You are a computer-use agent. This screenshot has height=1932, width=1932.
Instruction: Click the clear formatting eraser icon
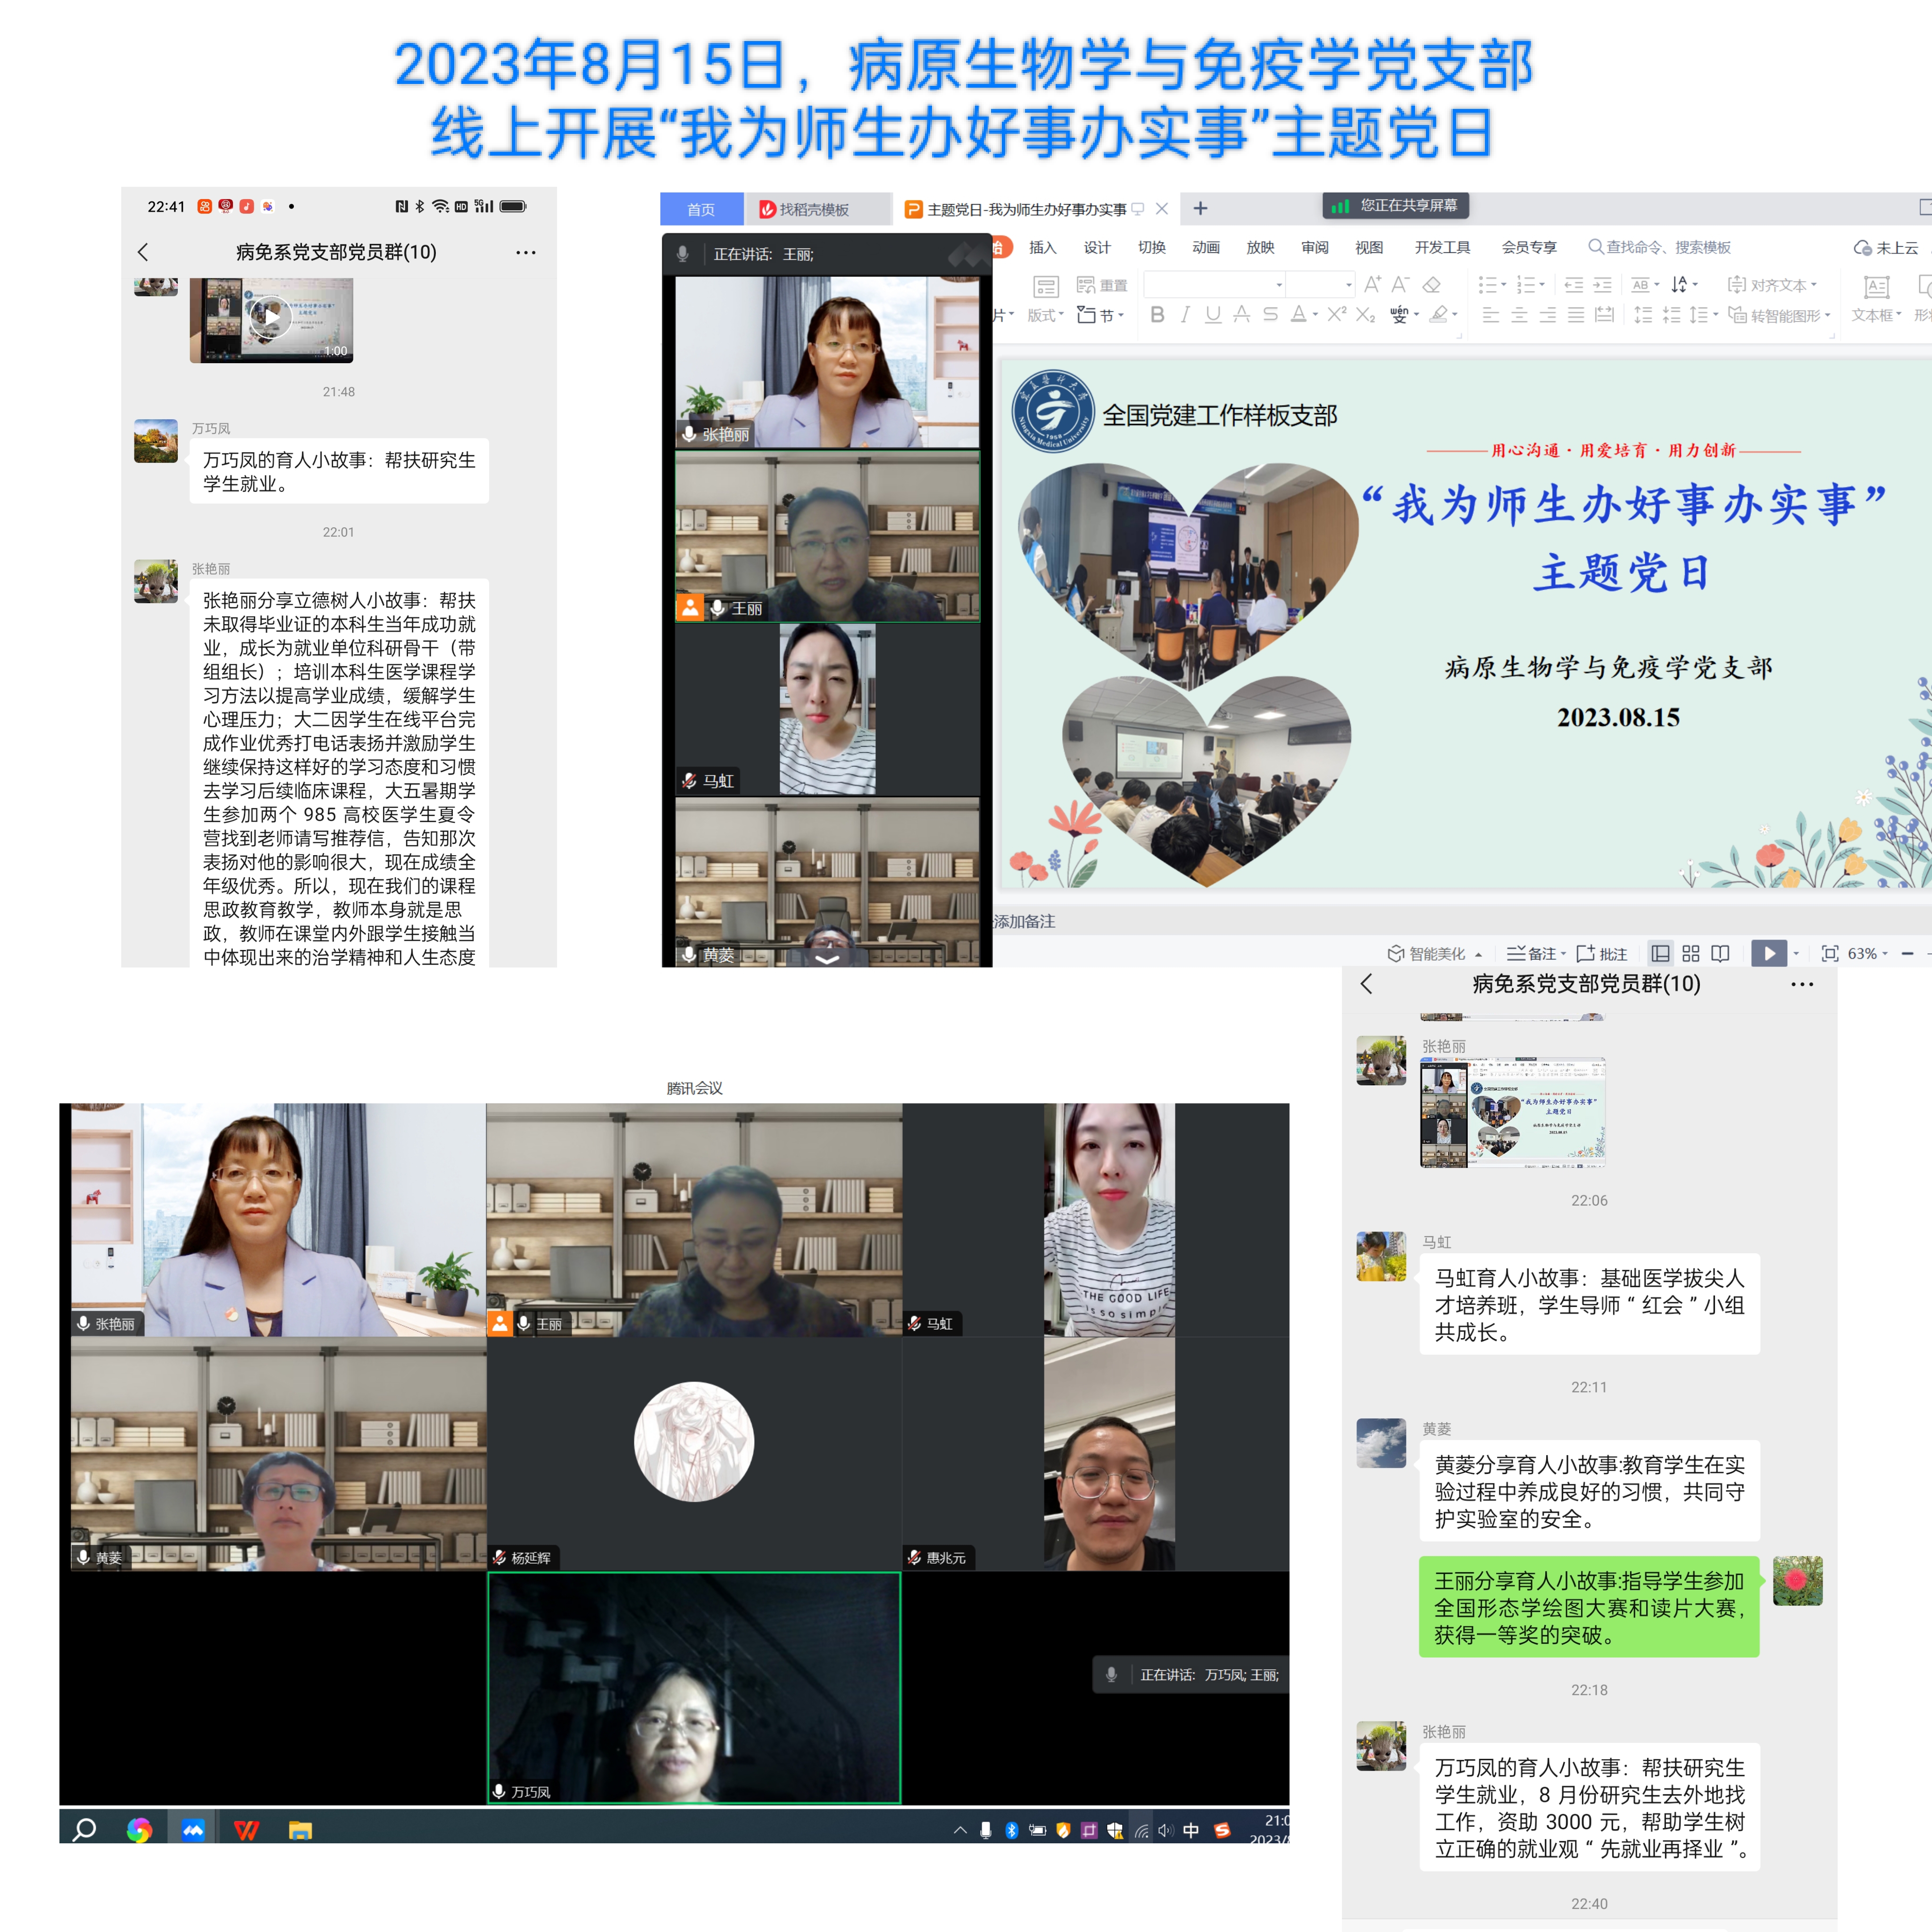coord(1431,285)
